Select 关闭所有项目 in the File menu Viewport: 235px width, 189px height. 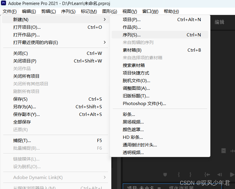56,76
